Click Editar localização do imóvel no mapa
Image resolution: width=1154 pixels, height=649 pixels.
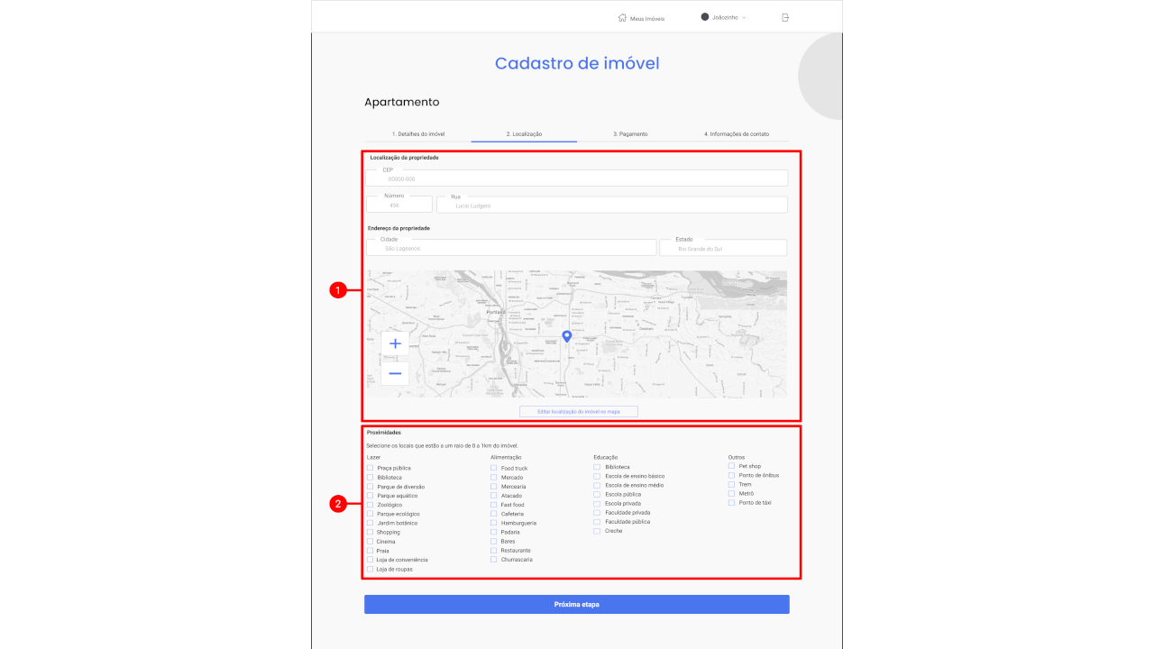[578, 412]
